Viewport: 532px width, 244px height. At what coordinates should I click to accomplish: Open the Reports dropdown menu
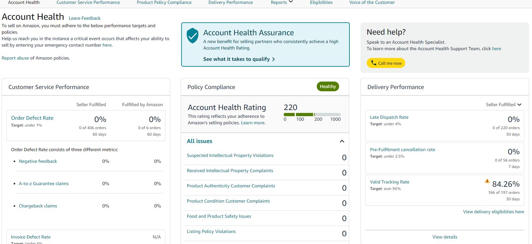coord(282,2)
